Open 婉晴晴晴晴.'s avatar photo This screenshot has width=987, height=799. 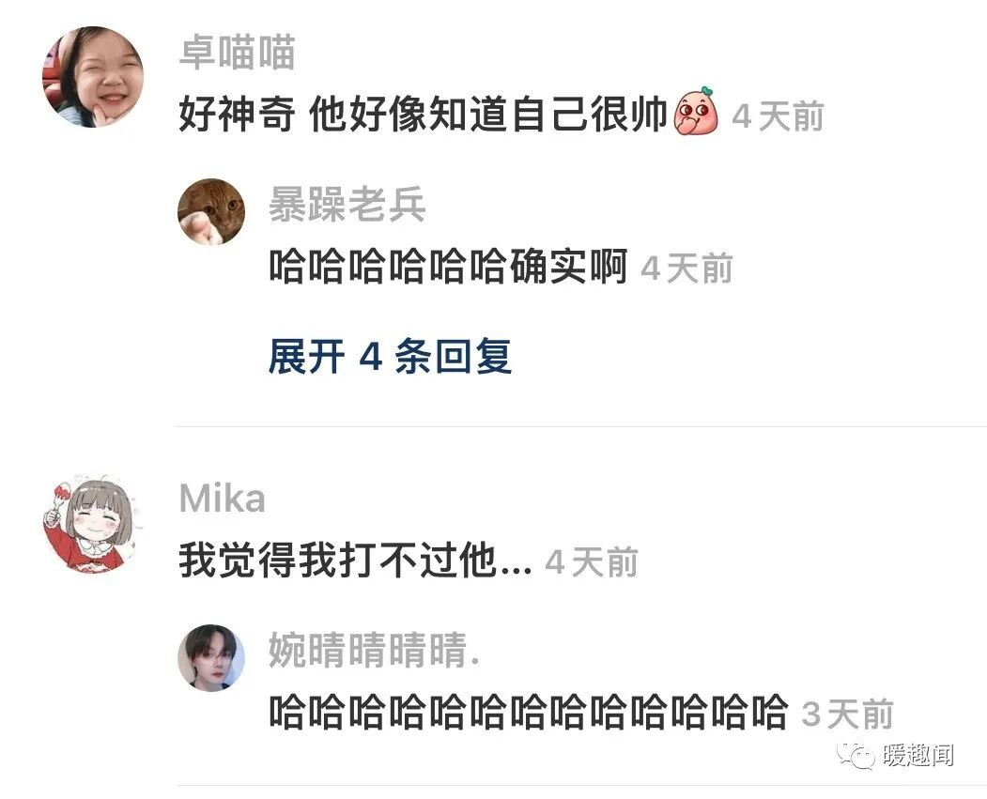(x=211, y=657)
